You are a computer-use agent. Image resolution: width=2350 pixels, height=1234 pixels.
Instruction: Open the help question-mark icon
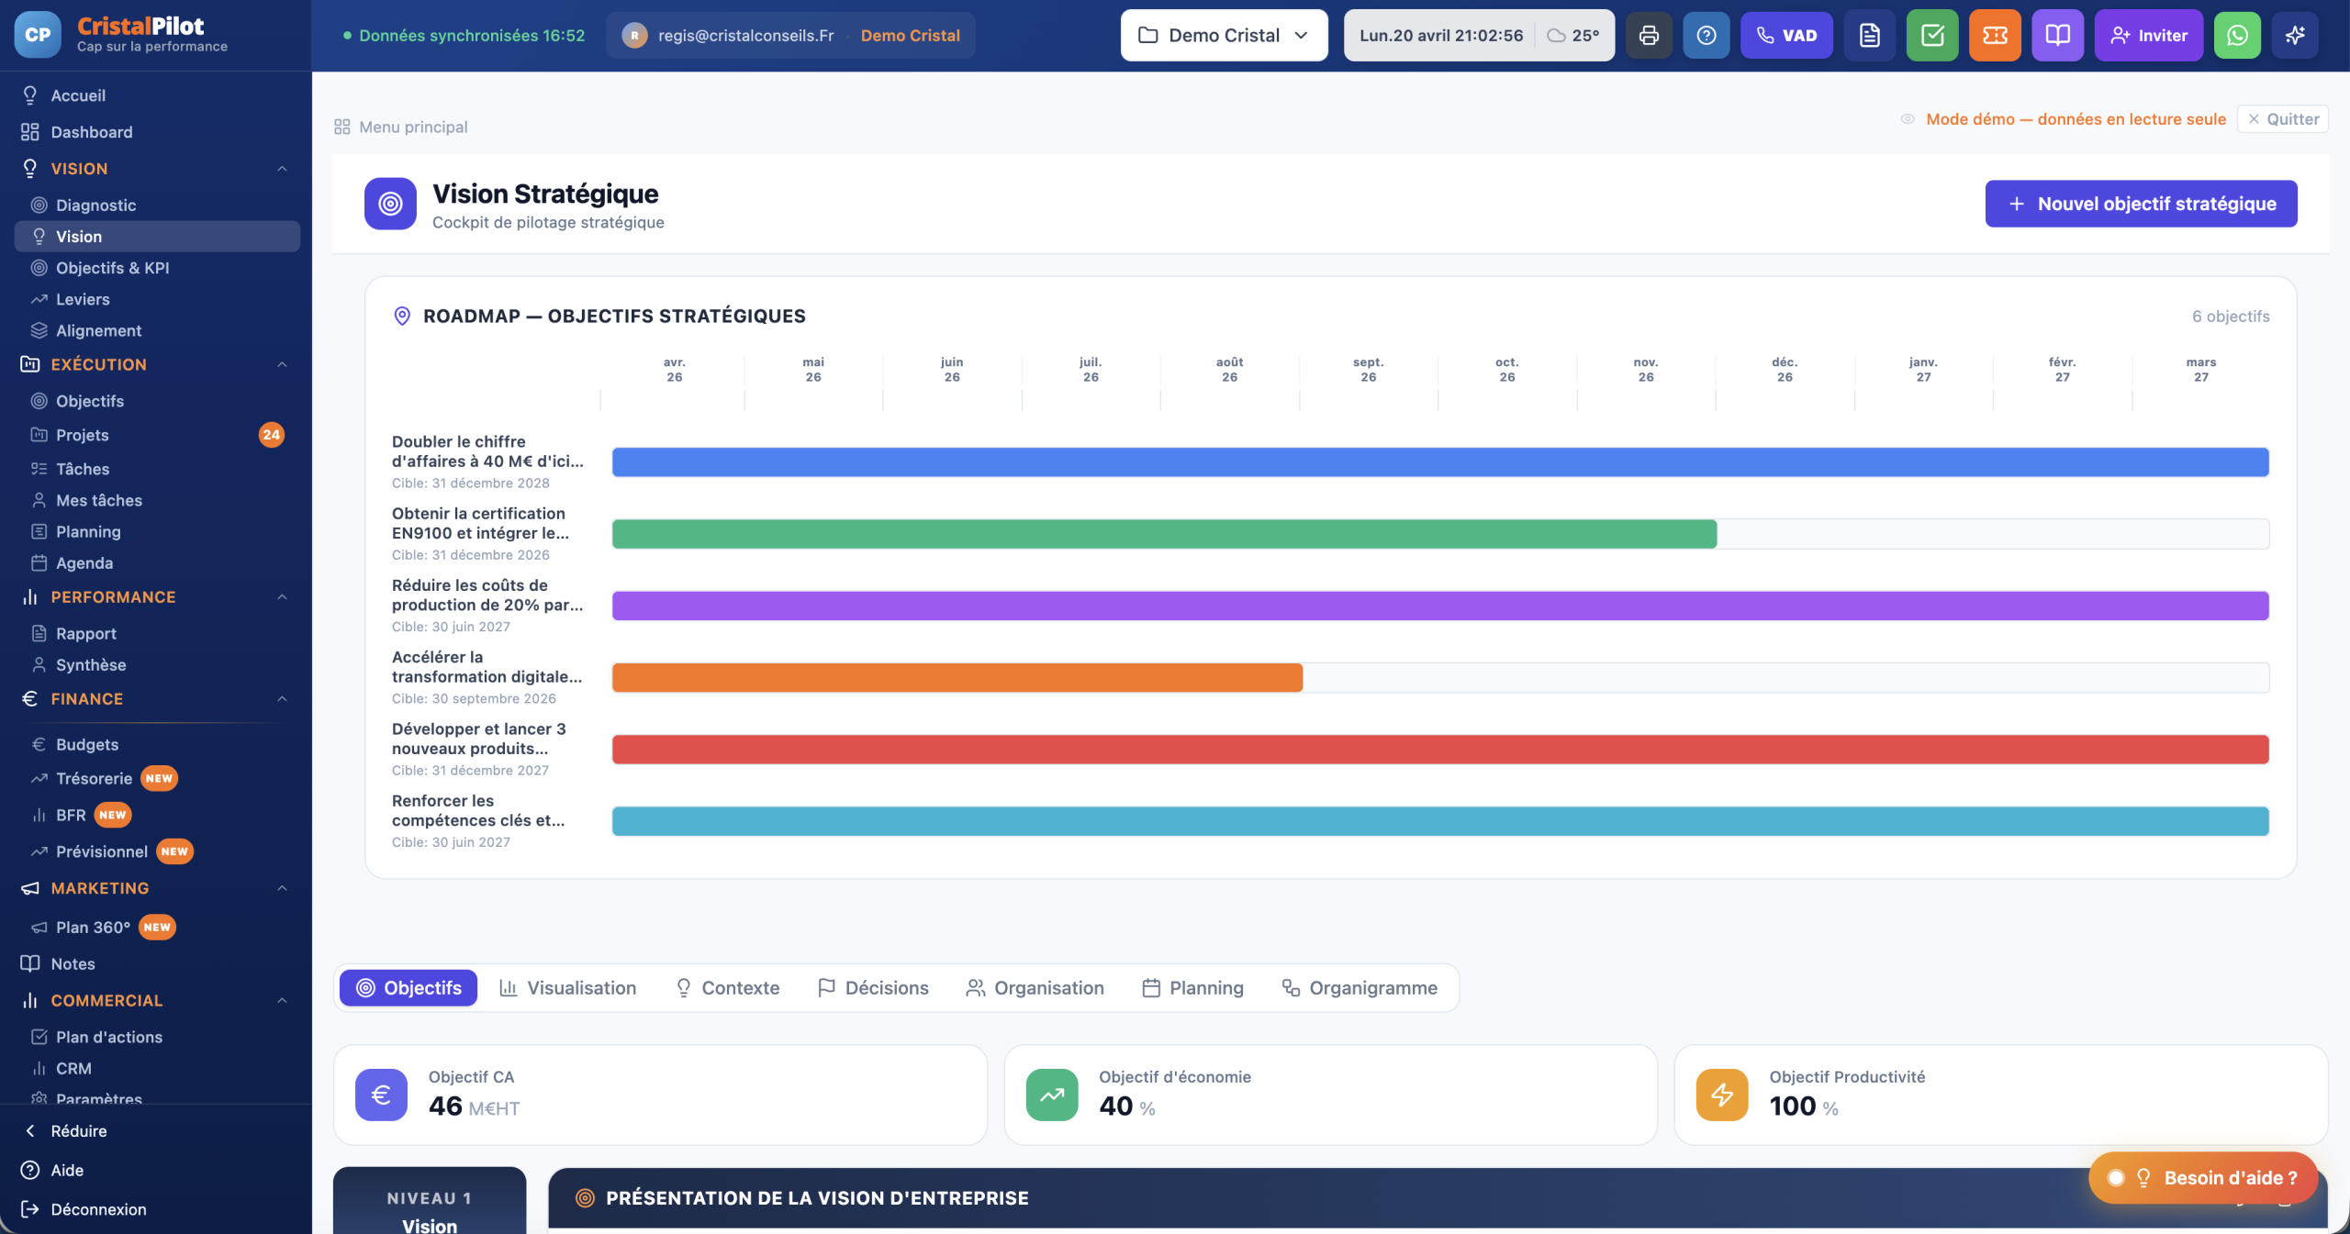(x=1707, y=36)
